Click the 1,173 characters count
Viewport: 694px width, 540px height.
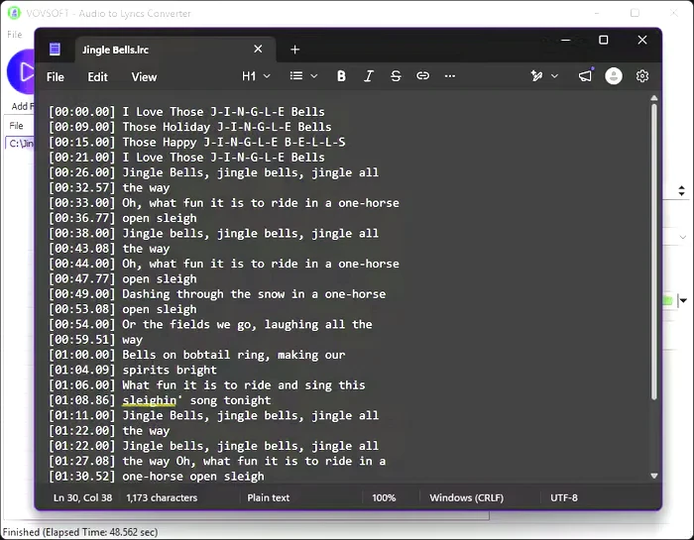click(162, 498)
